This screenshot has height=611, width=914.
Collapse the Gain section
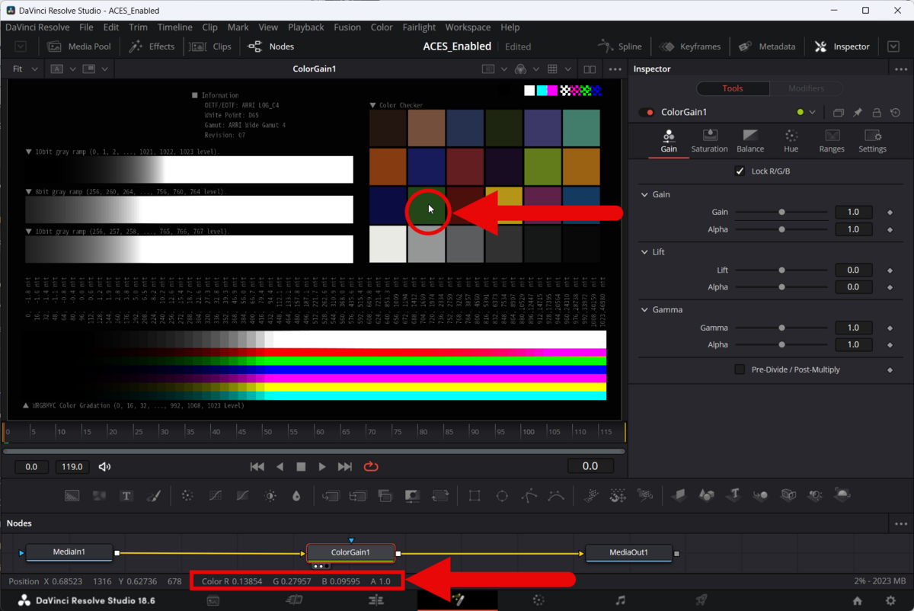[x=644, y=195]
